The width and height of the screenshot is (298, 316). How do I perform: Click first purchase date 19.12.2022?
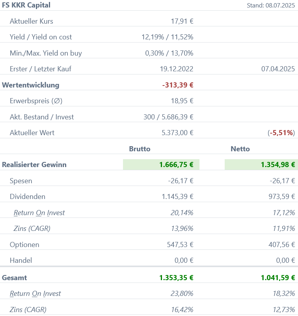pos(177,69)
